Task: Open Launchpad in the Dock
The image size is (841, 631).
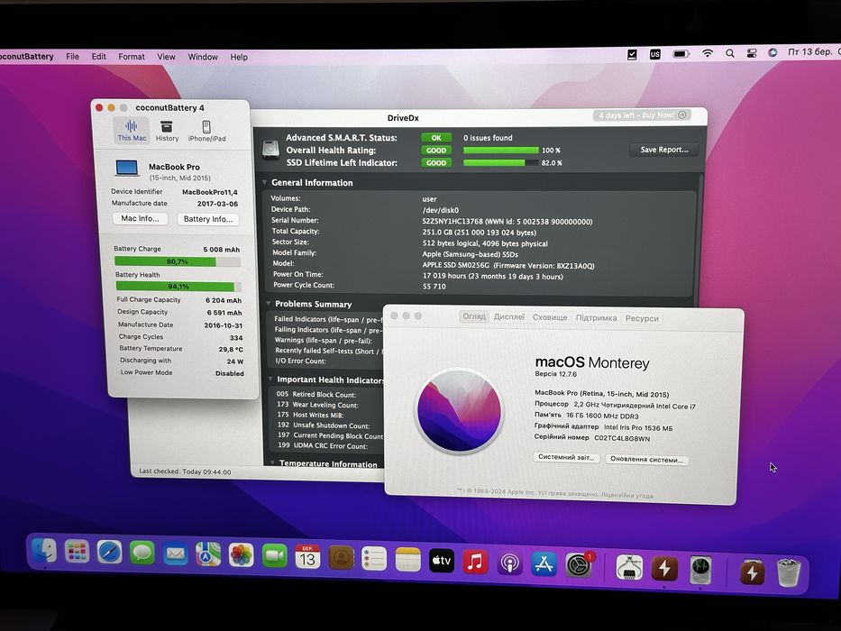Action: pos(77,551)
